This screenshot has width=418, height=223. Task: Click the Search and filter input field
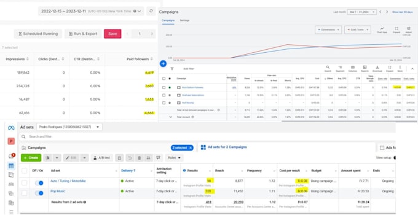[207, 136]
